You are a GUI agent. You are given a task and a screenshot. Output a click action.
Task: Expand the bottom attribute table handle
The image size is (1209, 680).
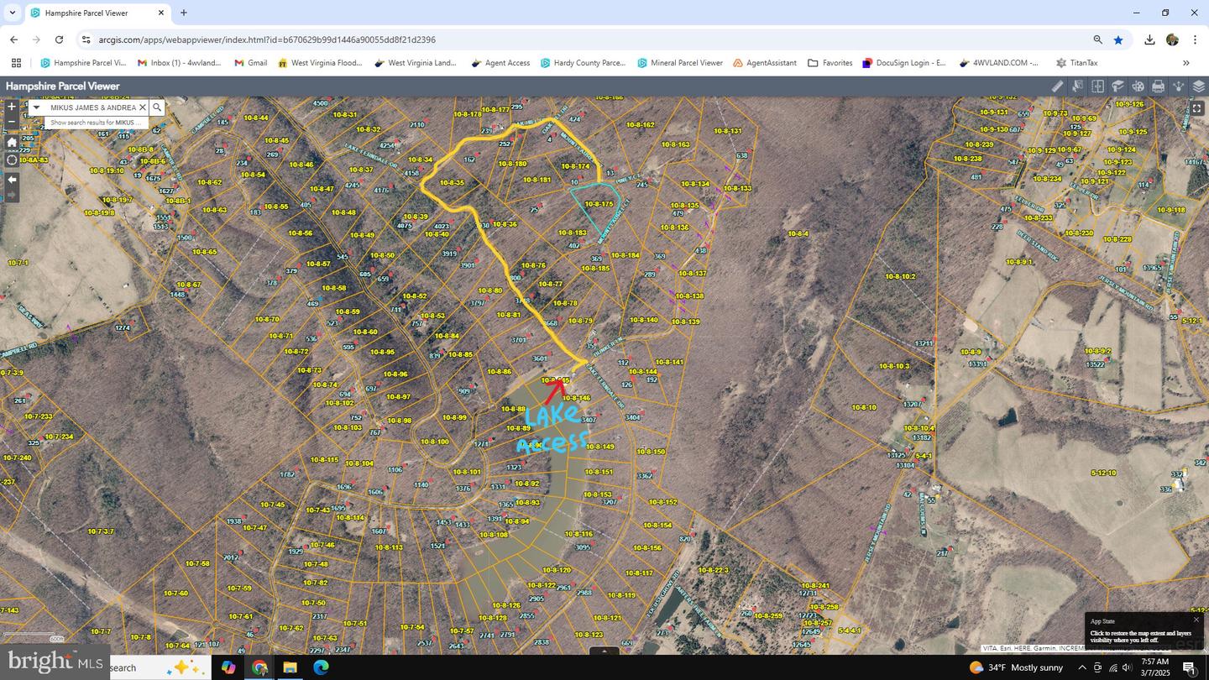(x=604, y=651)
